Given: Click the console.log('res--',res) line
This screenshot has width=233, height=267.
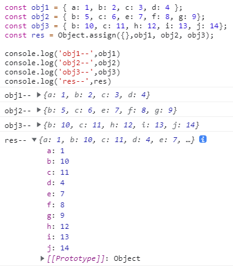Looking at the screenshot, I should click(58, 82).
